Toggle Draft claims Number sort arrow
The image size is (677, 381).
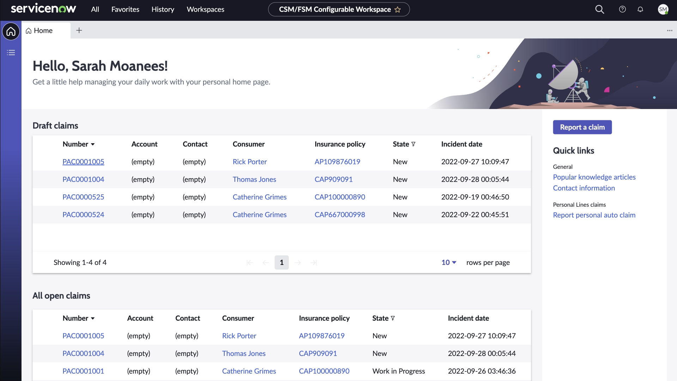[x=93, y=144]
